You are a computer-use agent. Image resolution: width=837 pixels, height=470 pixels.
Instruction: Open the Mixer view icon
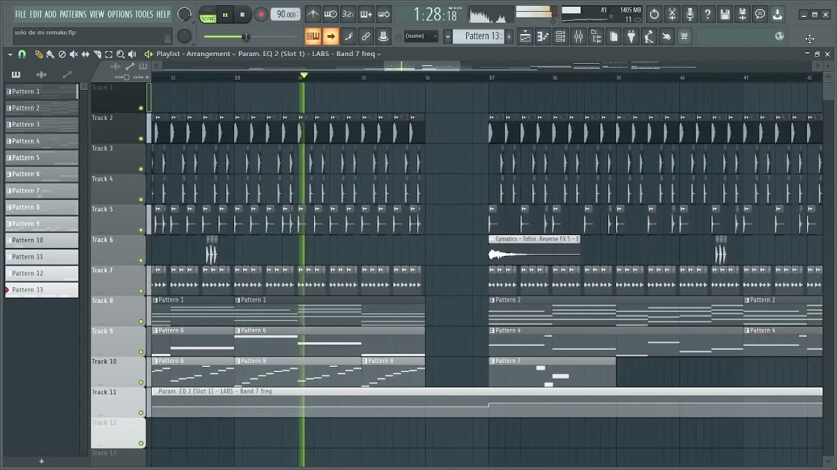pos(578,37)
